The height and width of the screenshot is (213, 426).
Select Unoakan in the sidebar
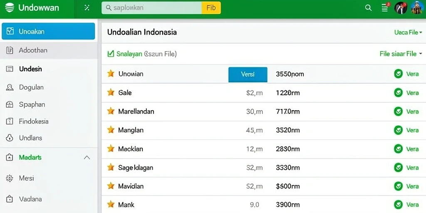click(48, 31)
